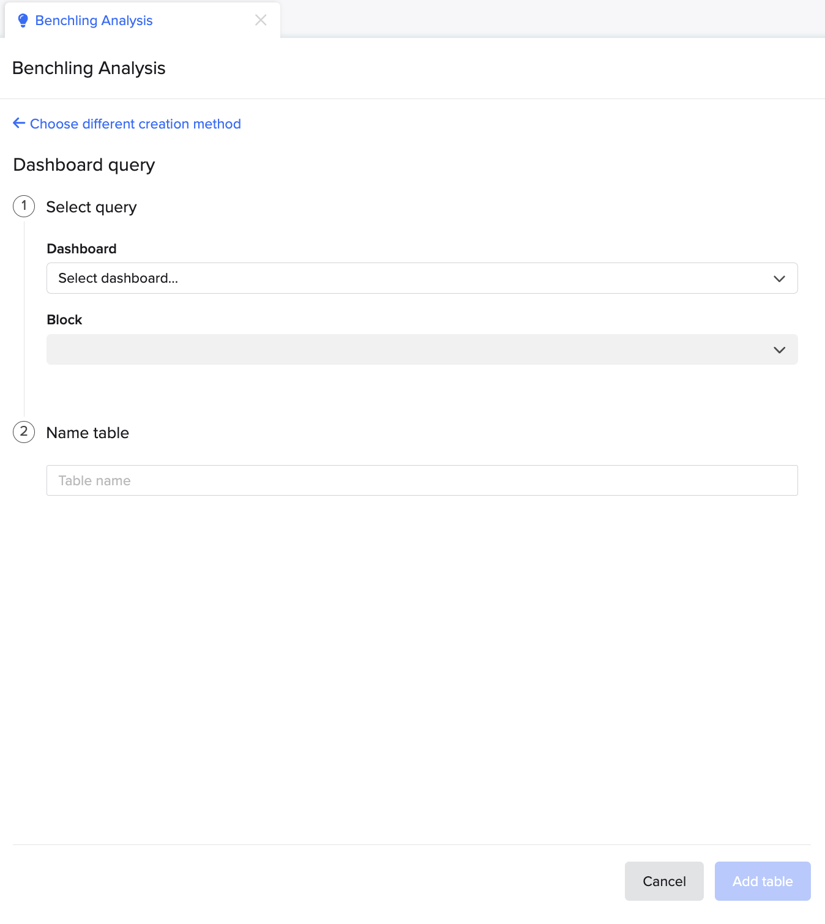The width and height of the screenshot is (825, 924).
Task: Open the Select dashboard dropdown
Action: point(422,278)
